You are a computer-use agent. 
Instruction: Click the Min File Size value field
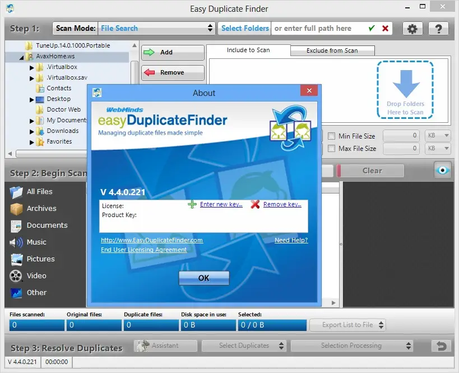click(x=401, y=136)
